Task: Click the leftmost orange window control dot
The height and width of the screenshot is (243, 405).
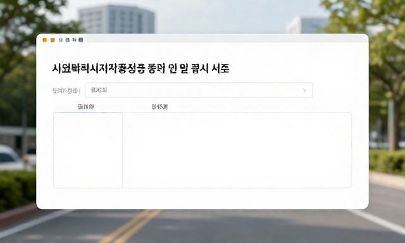Action: coord(45,40)
